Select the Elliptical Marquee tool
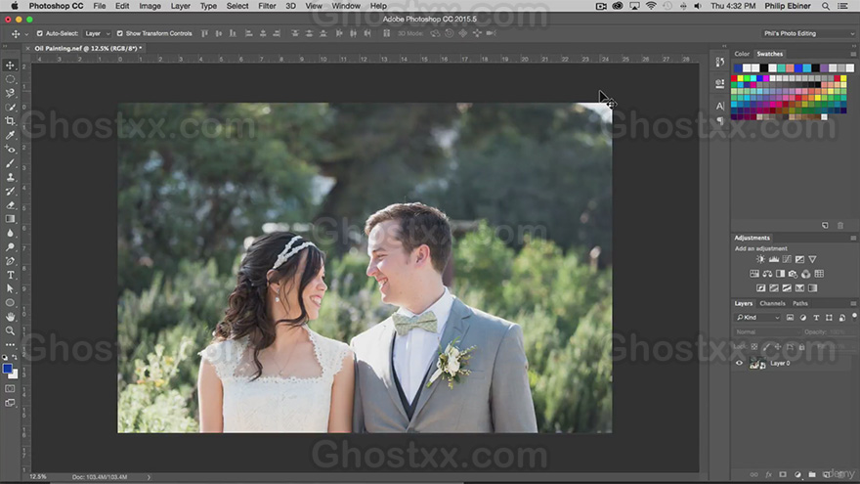Image resolution: width=860 pixels, height=484 pixels. pos(10,79)
